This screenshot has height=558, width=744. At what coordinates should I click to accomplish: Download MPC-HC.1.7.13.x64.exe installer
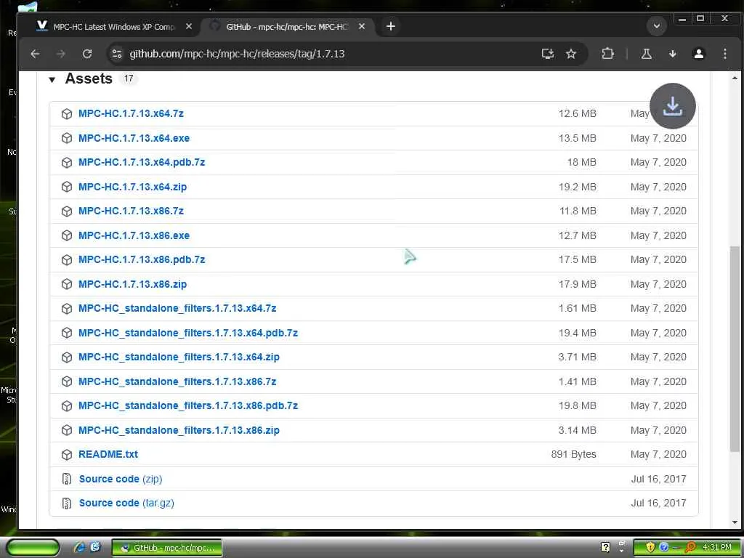coord(134,138)
